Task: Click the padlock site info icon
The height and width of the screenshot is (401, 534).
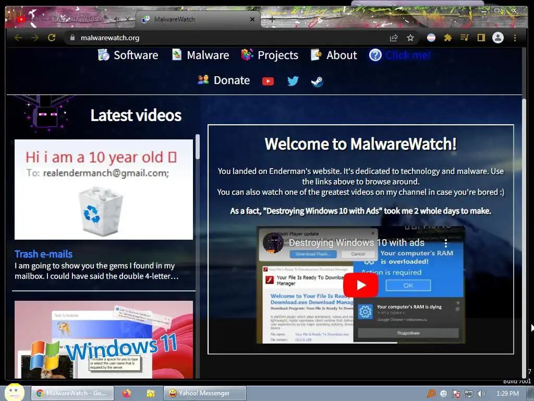Action: click(x=72, y=38)
